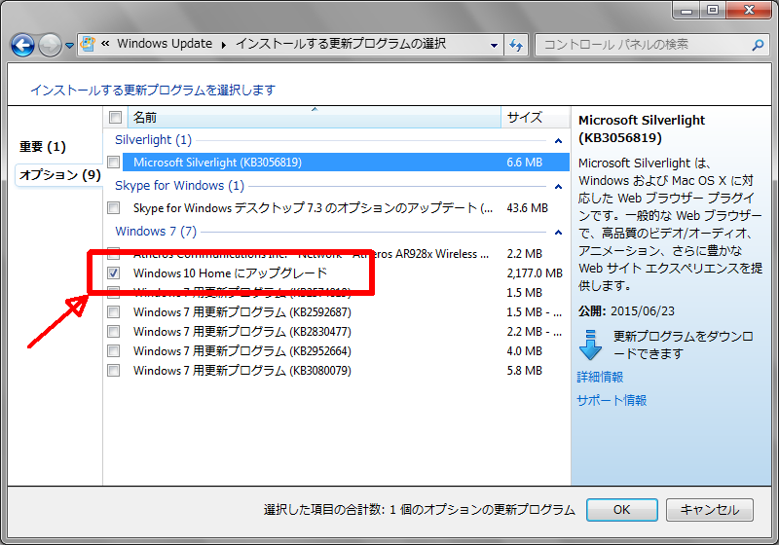Switch to the オプション (9) tab
The height and width of the screenshot is (545, 779).
point(59,175)
